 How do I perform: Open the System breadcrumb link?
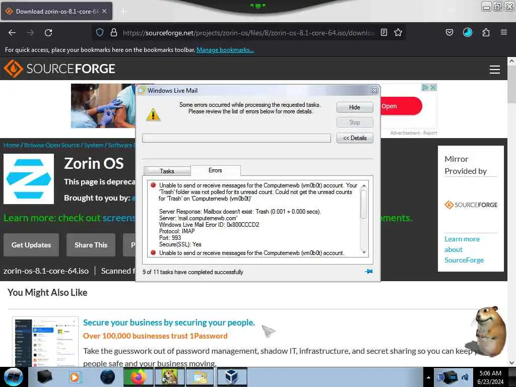click(x=93, y=145)
